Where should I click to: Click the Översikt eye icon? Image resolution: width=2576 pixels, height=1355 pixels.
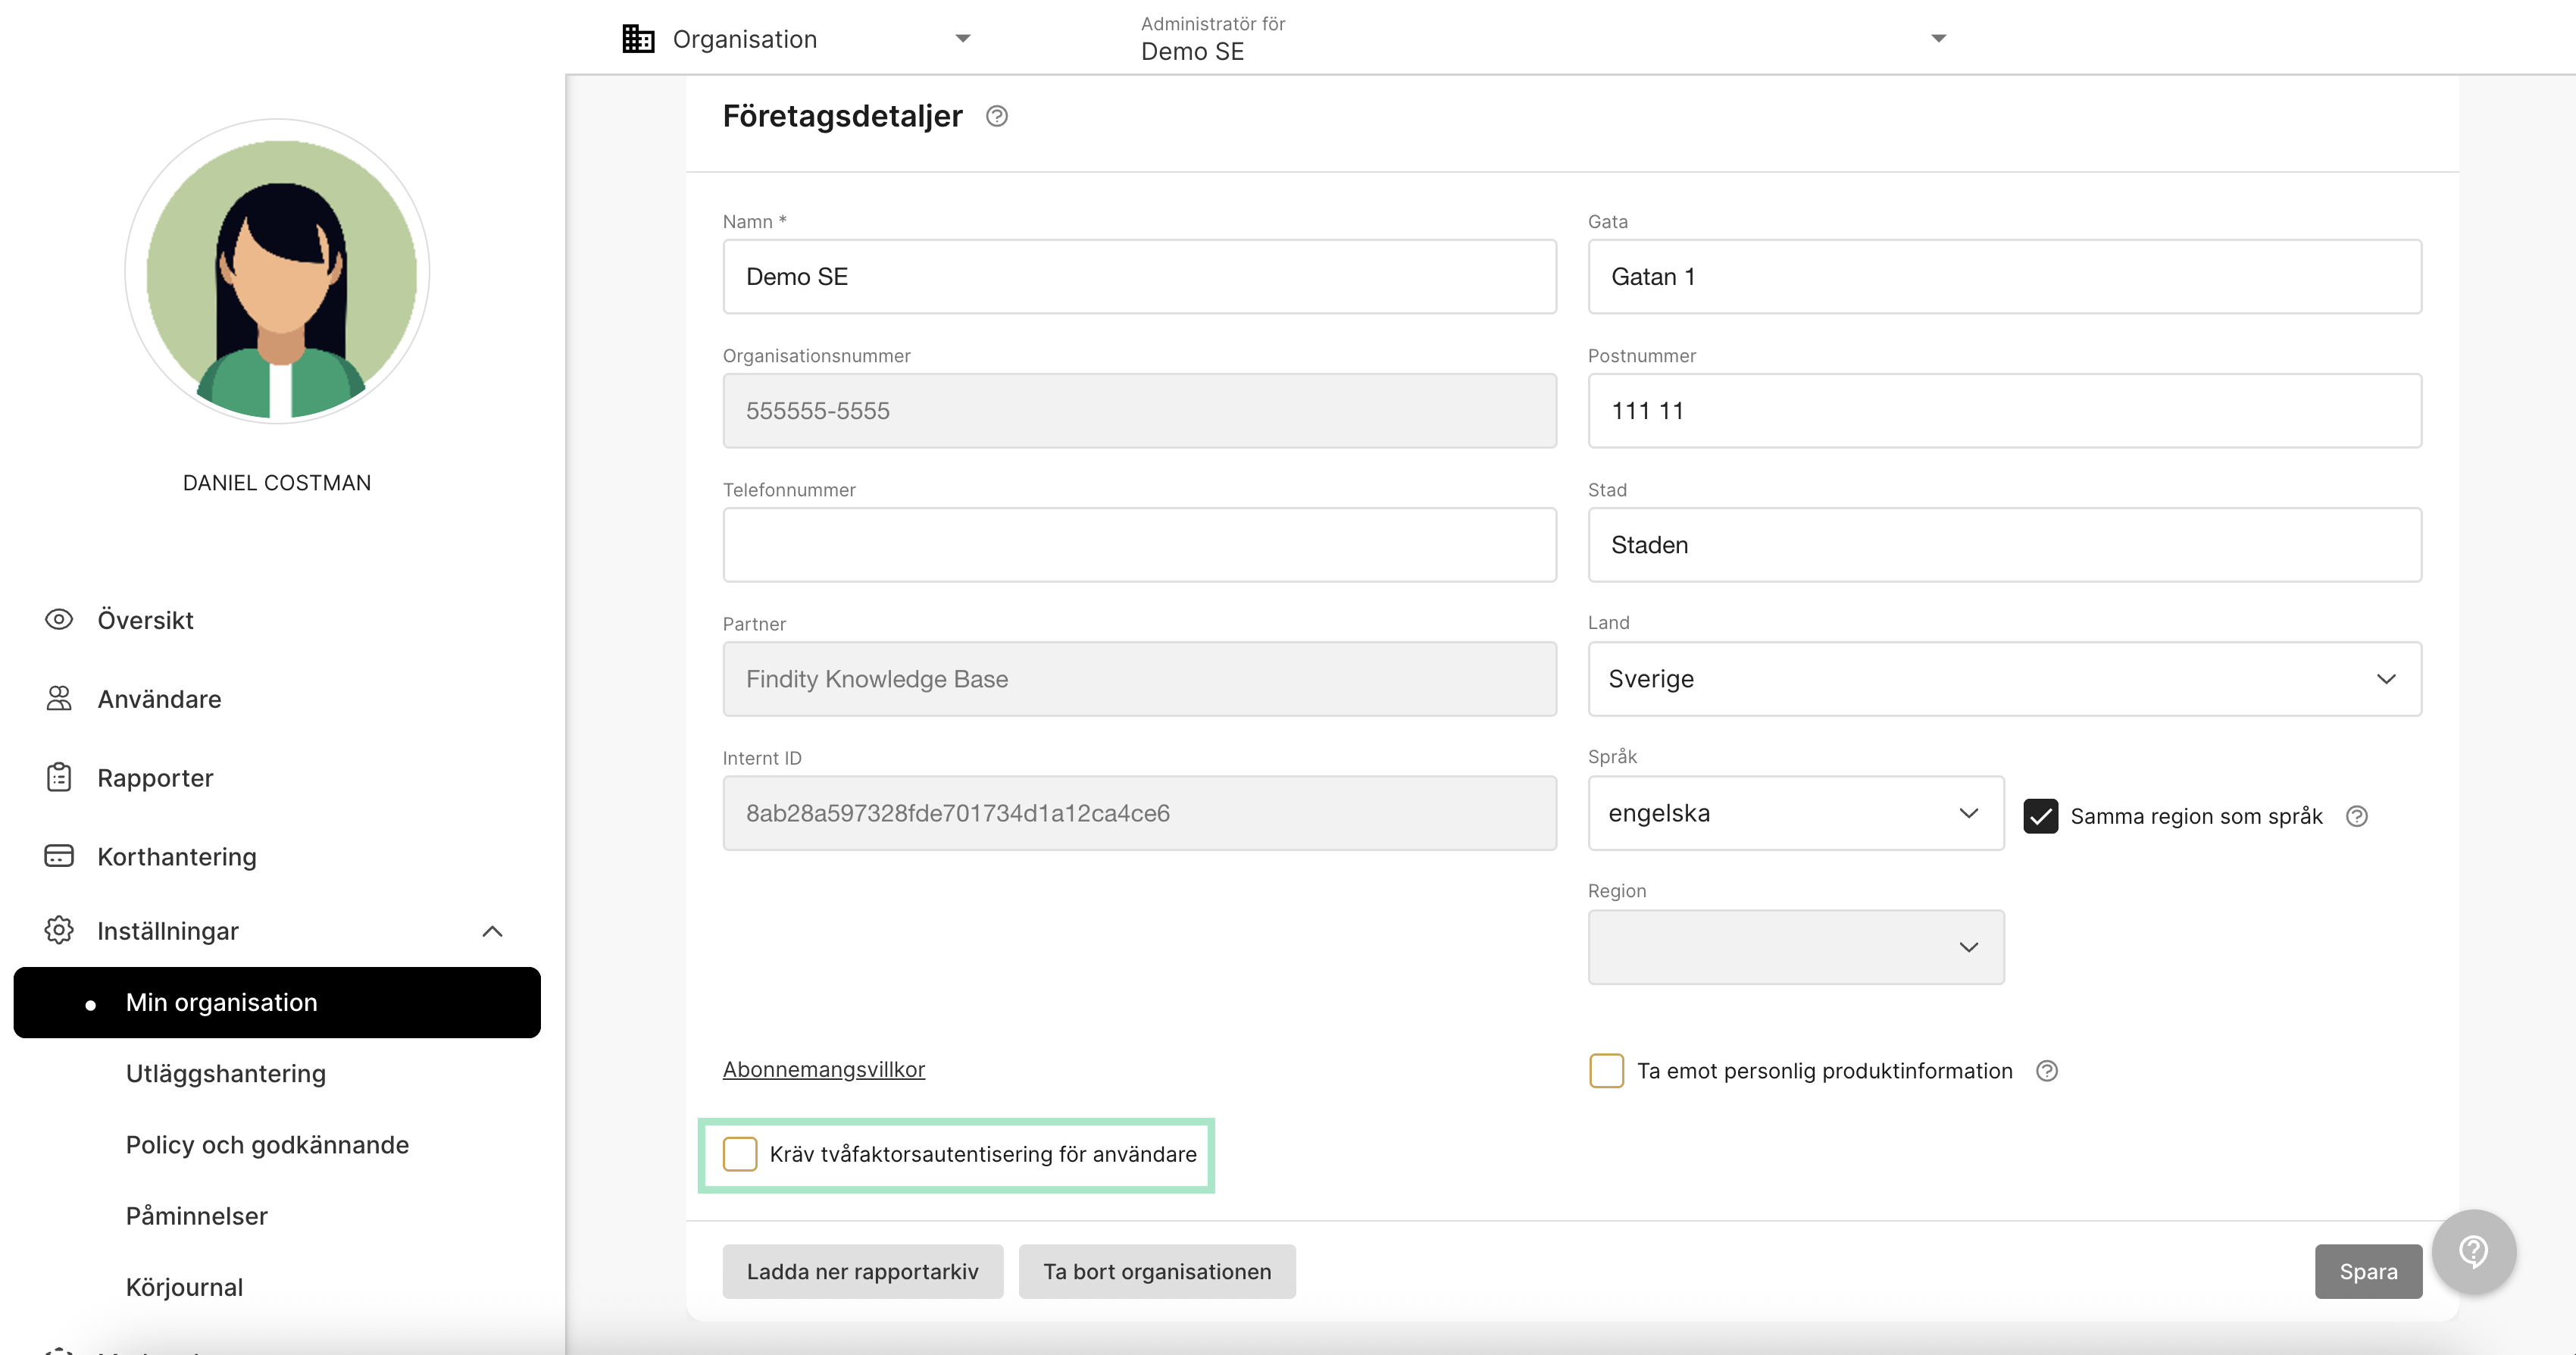[x=59, y=620]
